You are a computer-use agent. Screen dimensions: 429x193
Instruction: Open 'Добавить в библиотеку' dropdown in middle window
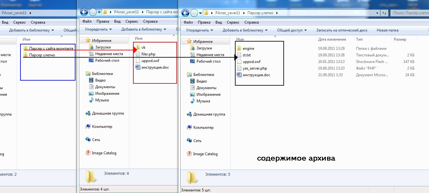click(x=144, y=29)
